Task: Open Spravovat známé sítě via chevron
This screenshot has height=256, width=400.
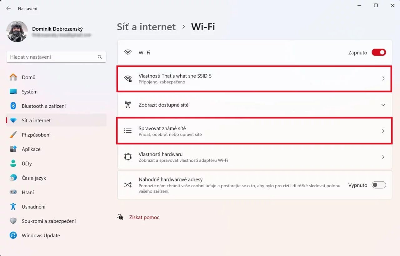Action: click(x=383, y=131)
